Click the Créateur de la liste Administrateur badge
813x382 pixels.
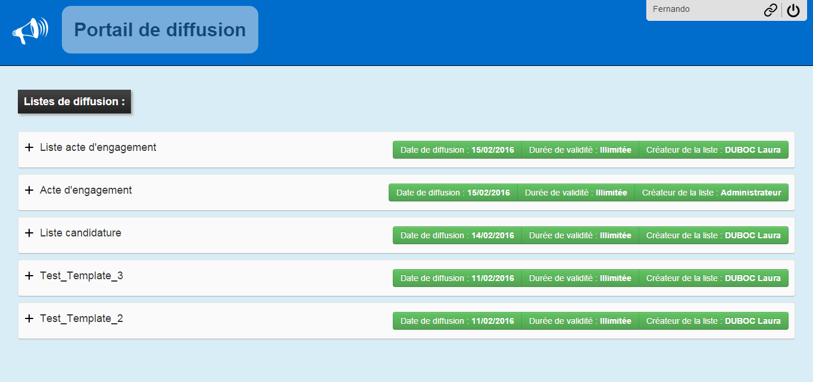pyautogui.click(x=711, y=192)
